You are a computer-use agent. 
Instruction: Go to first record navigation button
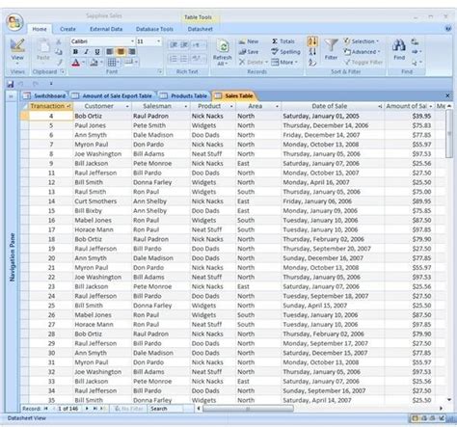46,409
